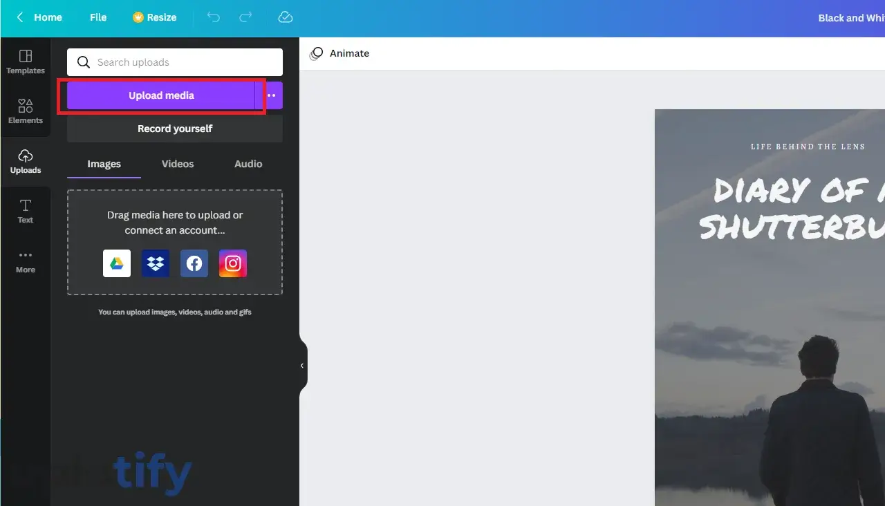This screenshot has height=506, width=885.
Task: Redo the last action
Action: 245,17
